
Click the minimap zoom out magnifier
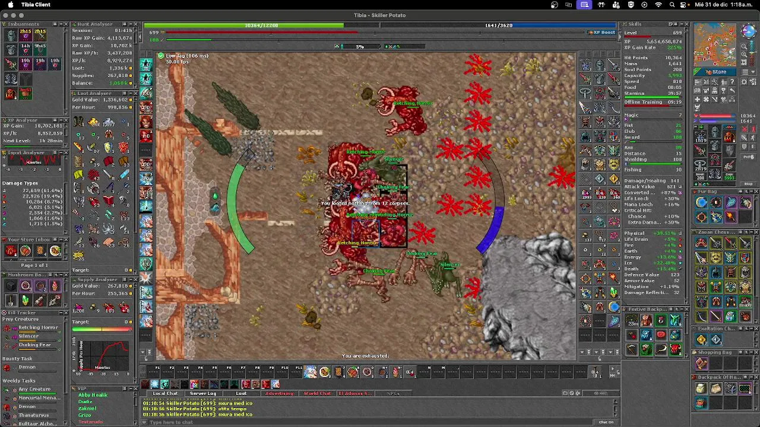click(745, 47)
